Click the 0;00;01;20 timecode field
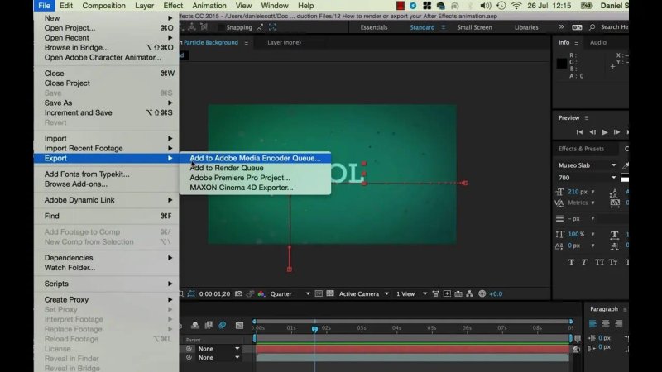662x372 pixels. (x=214, y=294)
